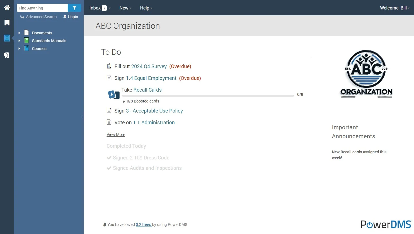Viewport: 414px width, 234px height.
Task: Select Courses in the tree
Action: click(x=39, y=48)
